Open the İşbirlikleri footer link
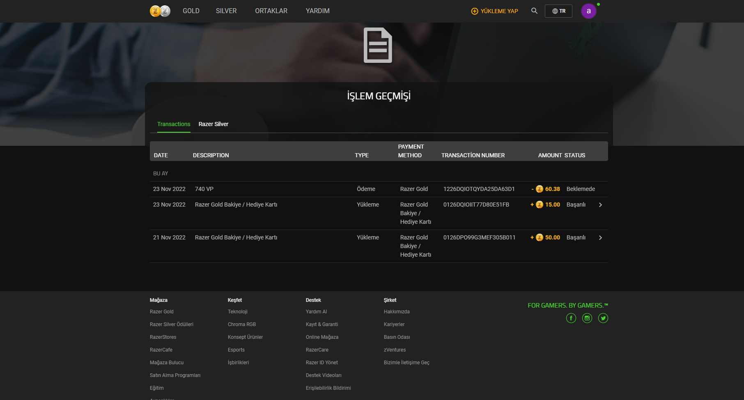744x400 pixels. pyautogui.click(x=239, y=363)
